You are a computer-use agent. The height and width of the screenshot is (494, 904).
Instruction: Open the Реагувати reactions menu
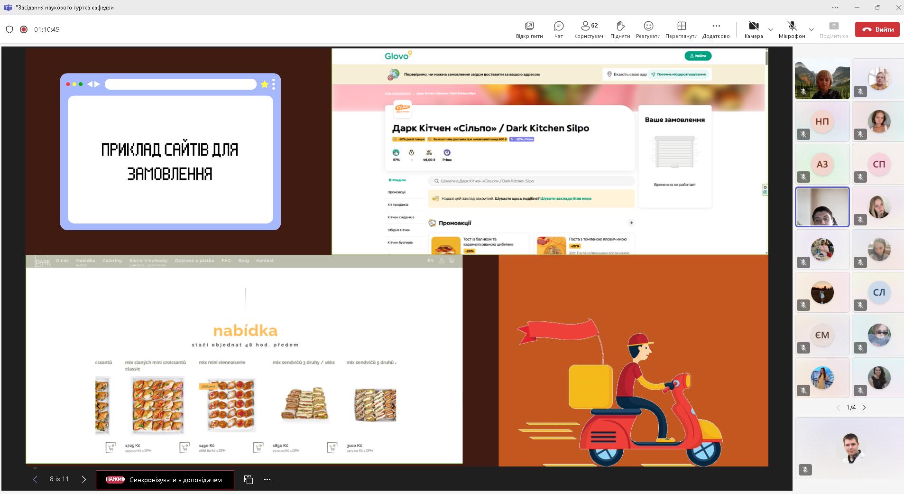click(648, 29)
